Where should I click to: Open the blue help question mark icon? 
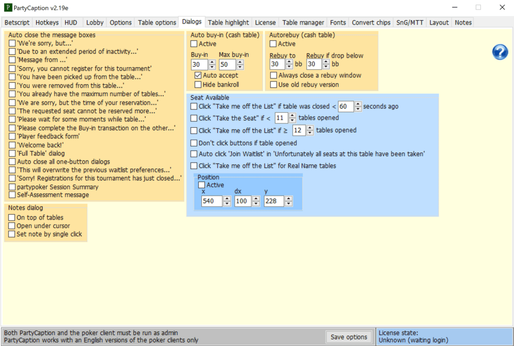[500, 52]
